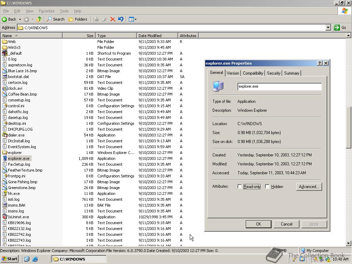The width and height of the screenshot is (352, 264).
Task: Switch to the Security tab
Action: pyautogui.click(x=273, y=73)
